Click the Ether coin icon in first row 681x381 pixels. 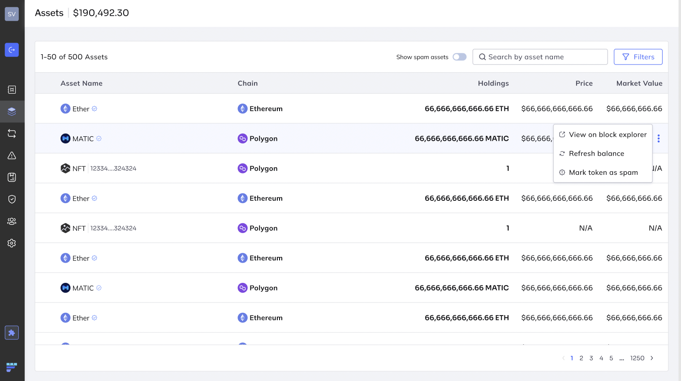(x=65, y=108)
